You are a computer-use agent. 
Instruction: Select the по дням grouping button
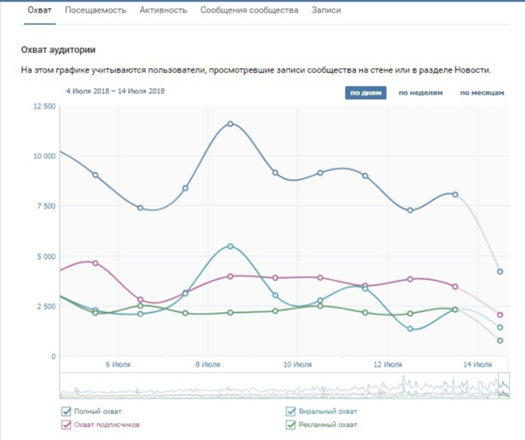[366, 93]
